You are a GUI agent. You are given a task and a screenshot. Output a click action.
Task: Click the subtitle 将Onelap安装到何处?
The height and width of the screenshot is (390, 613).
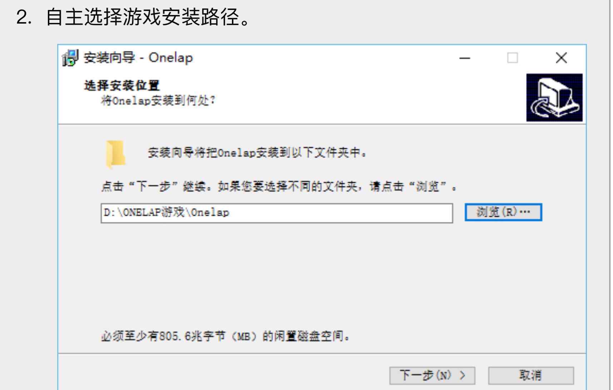(x=158, y=101)
